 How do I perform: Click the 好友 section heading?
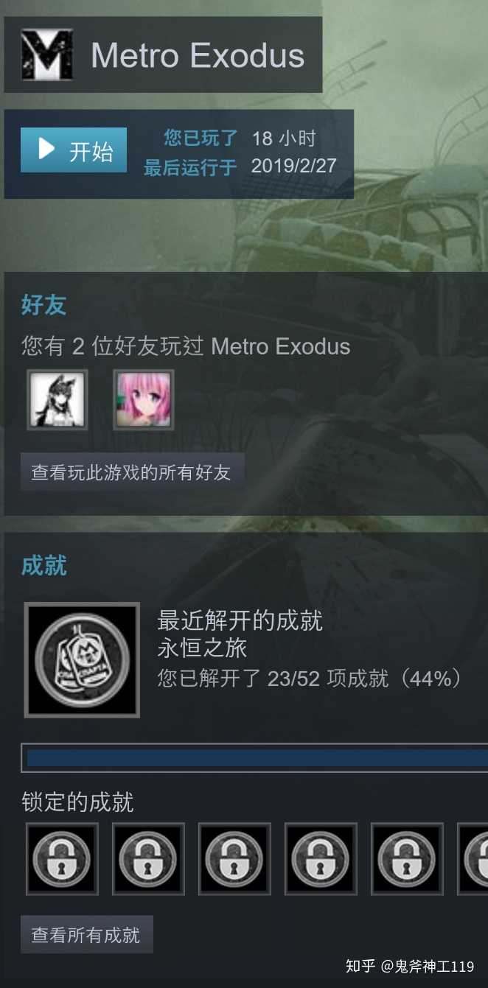tap(43, 304)
